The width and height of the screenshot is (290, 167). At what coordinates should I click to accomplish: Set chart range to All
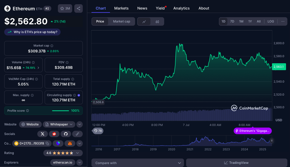point(259,21)
